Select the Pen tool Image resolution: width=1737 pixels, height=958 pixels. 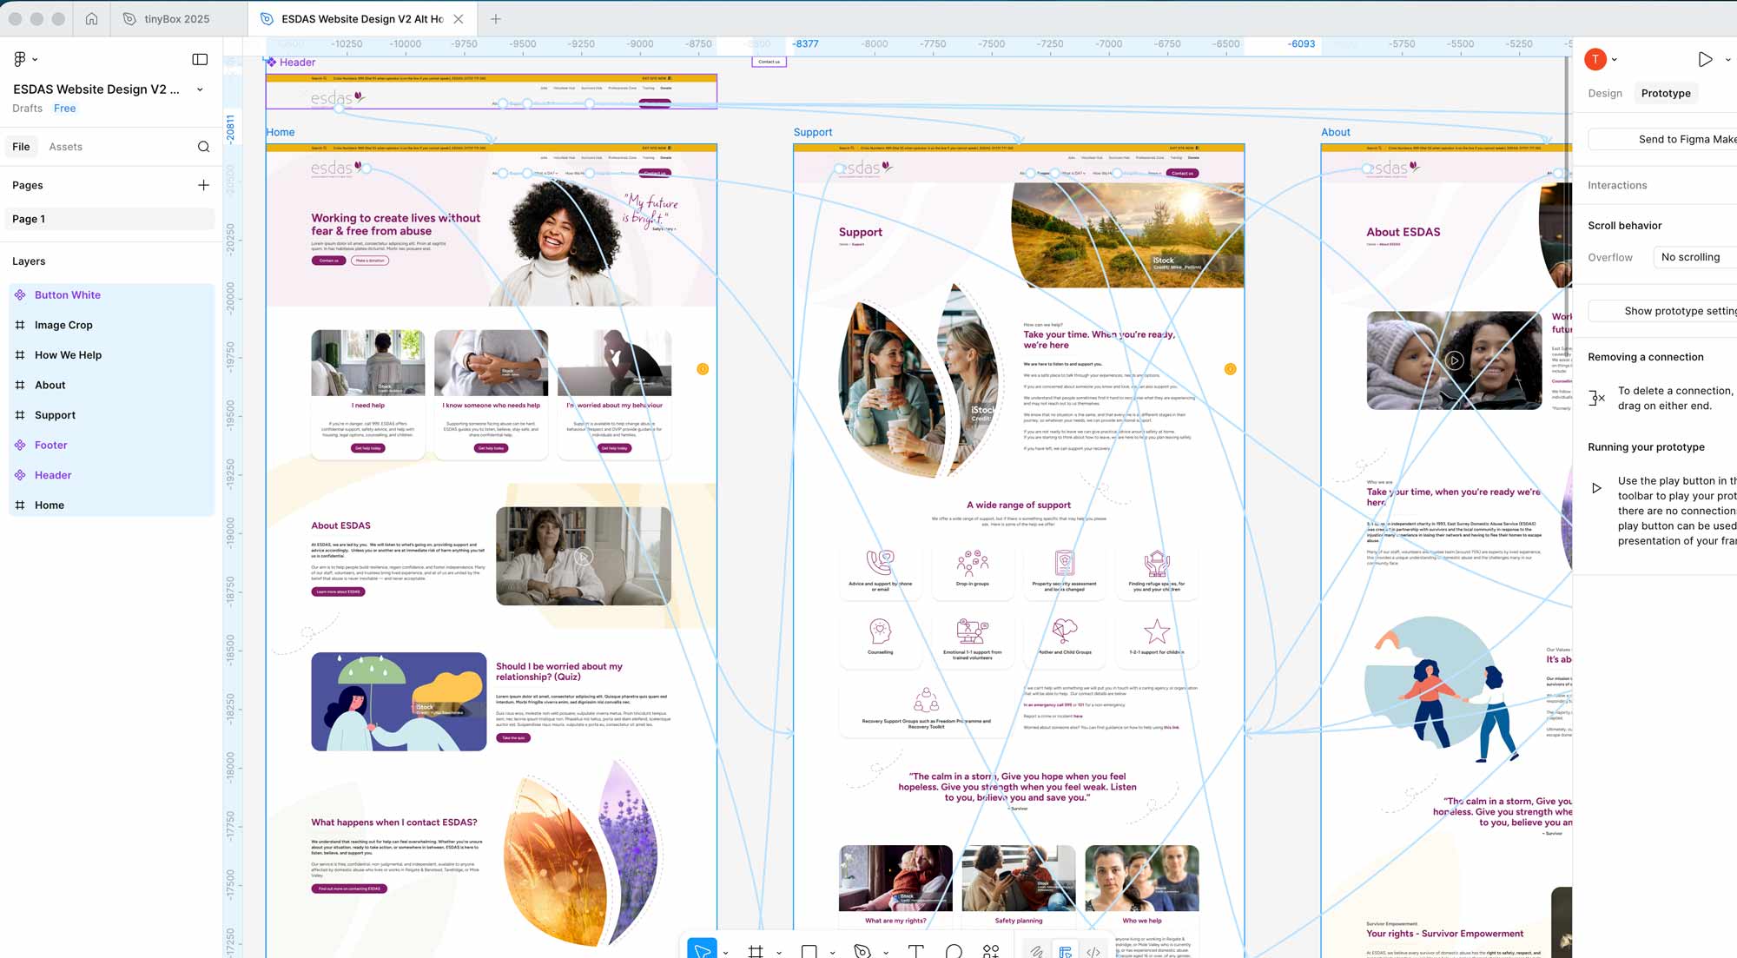tap(862, 951)
